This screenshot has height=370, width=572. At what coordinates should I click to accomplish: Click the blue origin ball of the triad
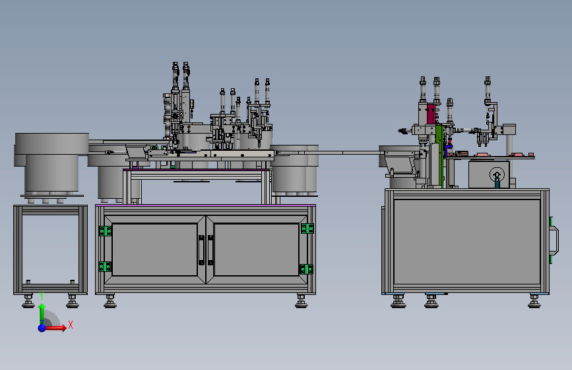42,328
